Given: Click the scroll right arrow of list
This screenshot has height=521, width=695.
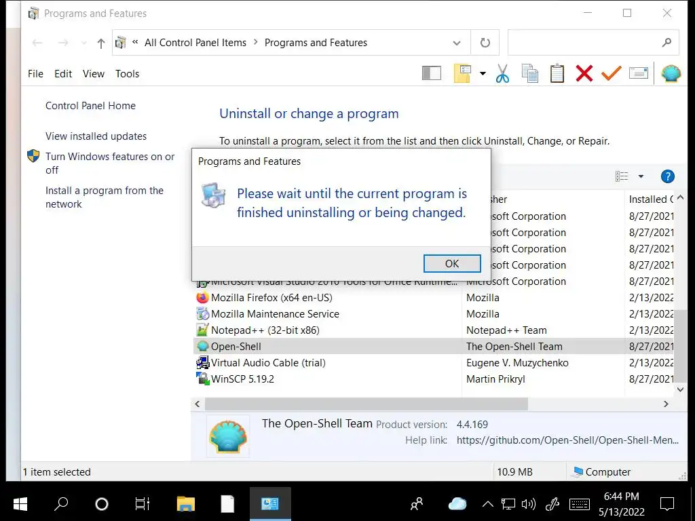Looking at the screenshot, I should [665, 404].
